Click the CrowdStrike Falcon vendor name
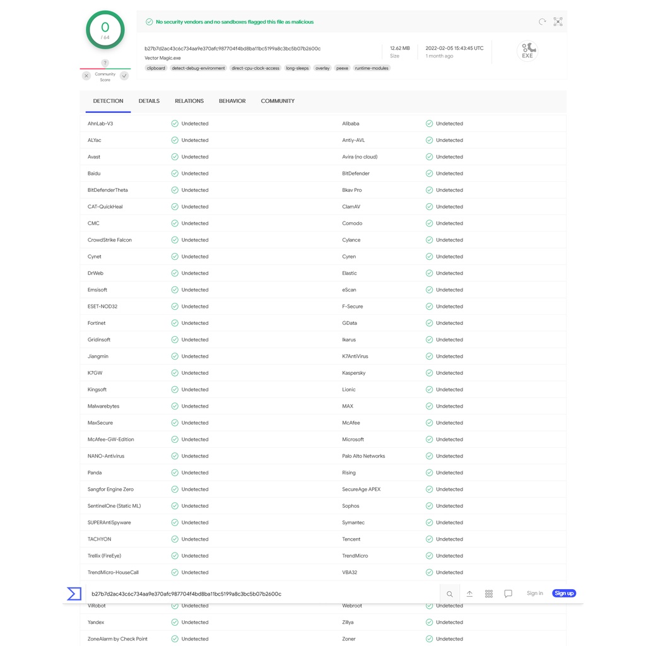The image size is (646, 646). point(110,240)
